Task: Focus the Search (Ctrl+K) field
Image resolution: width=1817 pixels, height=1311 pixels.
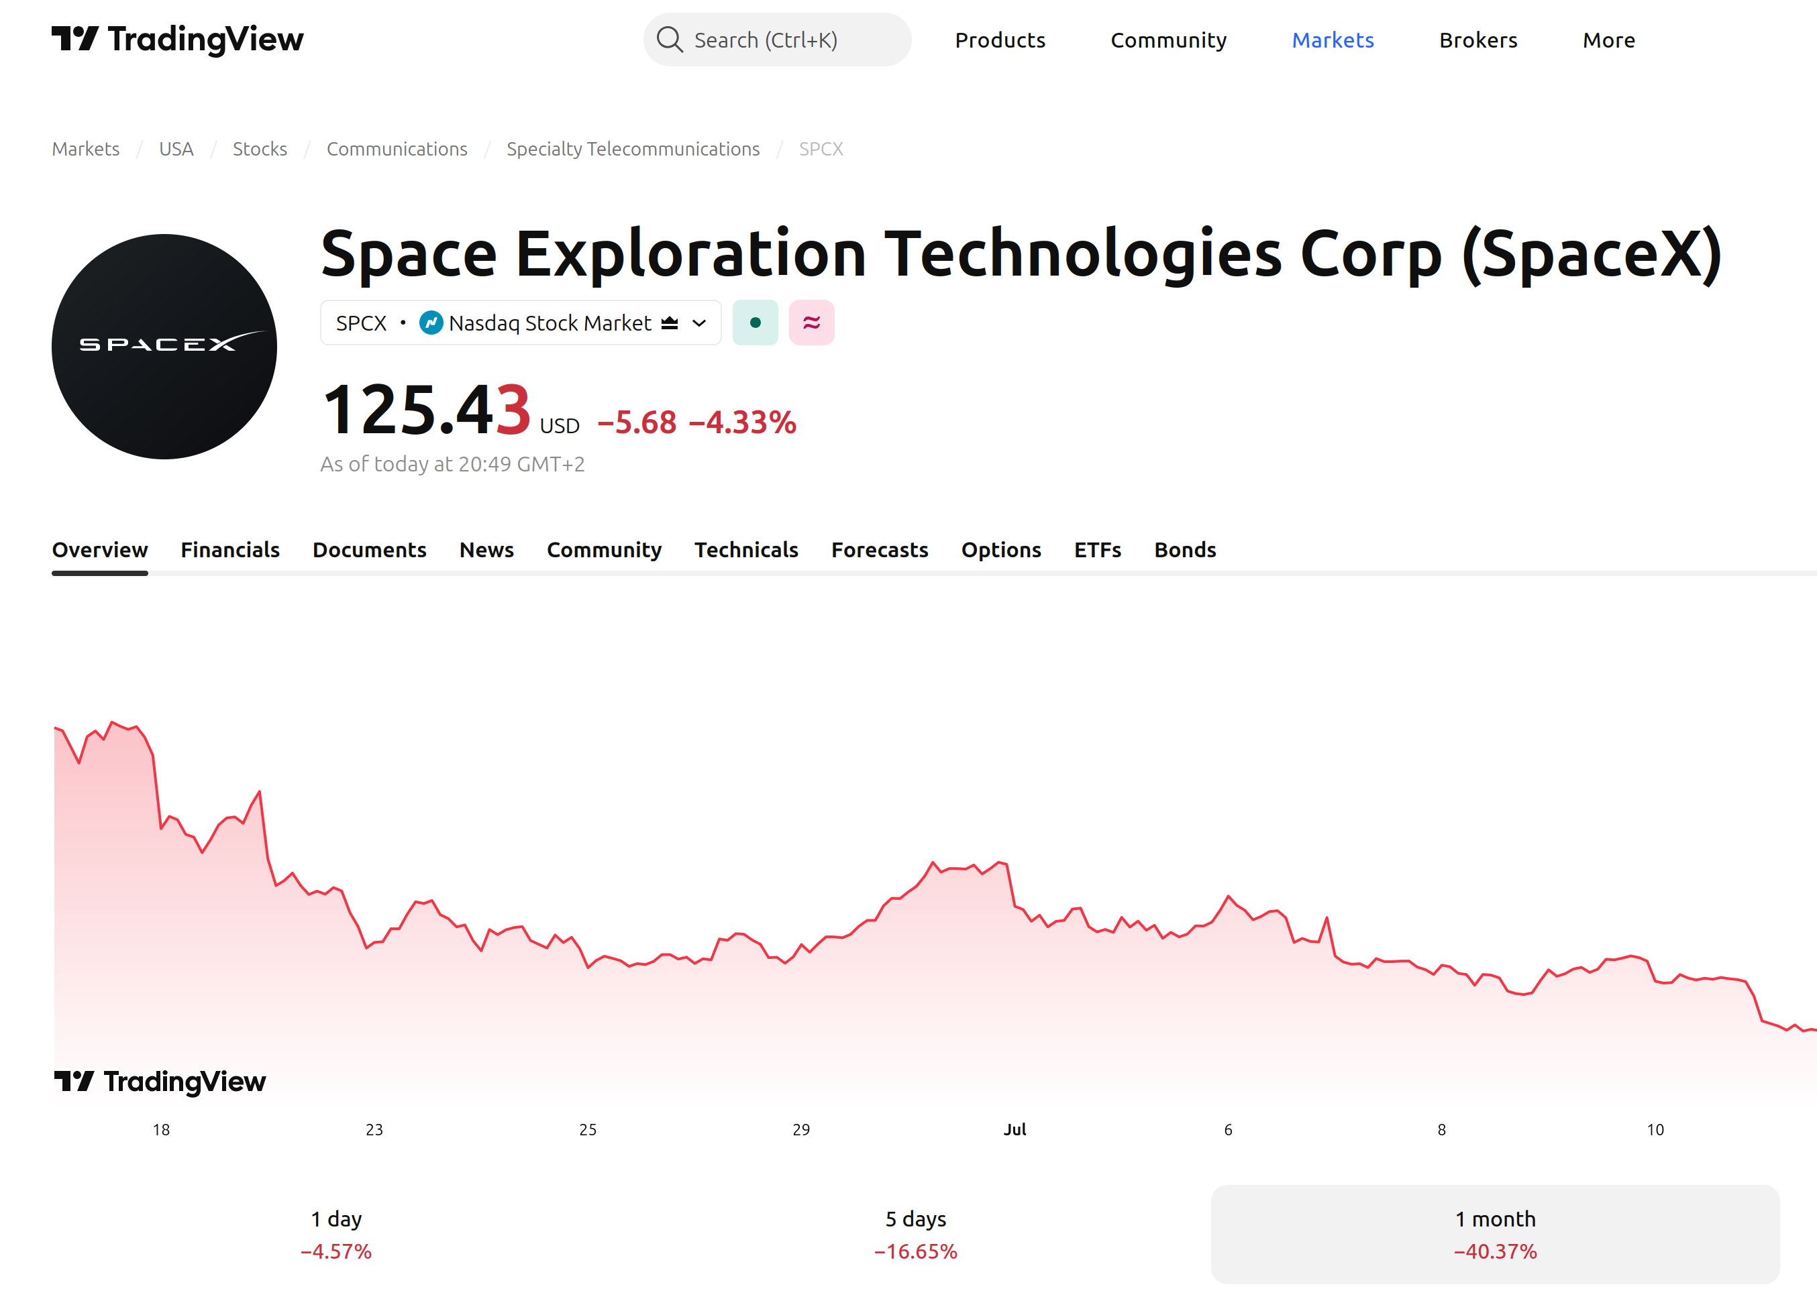Action: tap(777, 40)
